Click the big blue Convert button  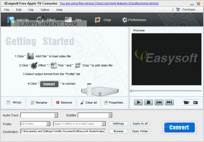tap(179, 127)
